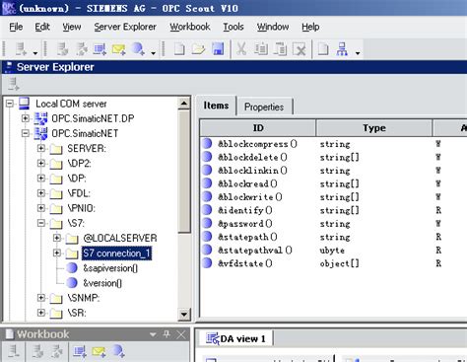The image size is (467, 362).
Task: Expand the OPC.SimaticNET.DP node
Action: pos(26,118)
